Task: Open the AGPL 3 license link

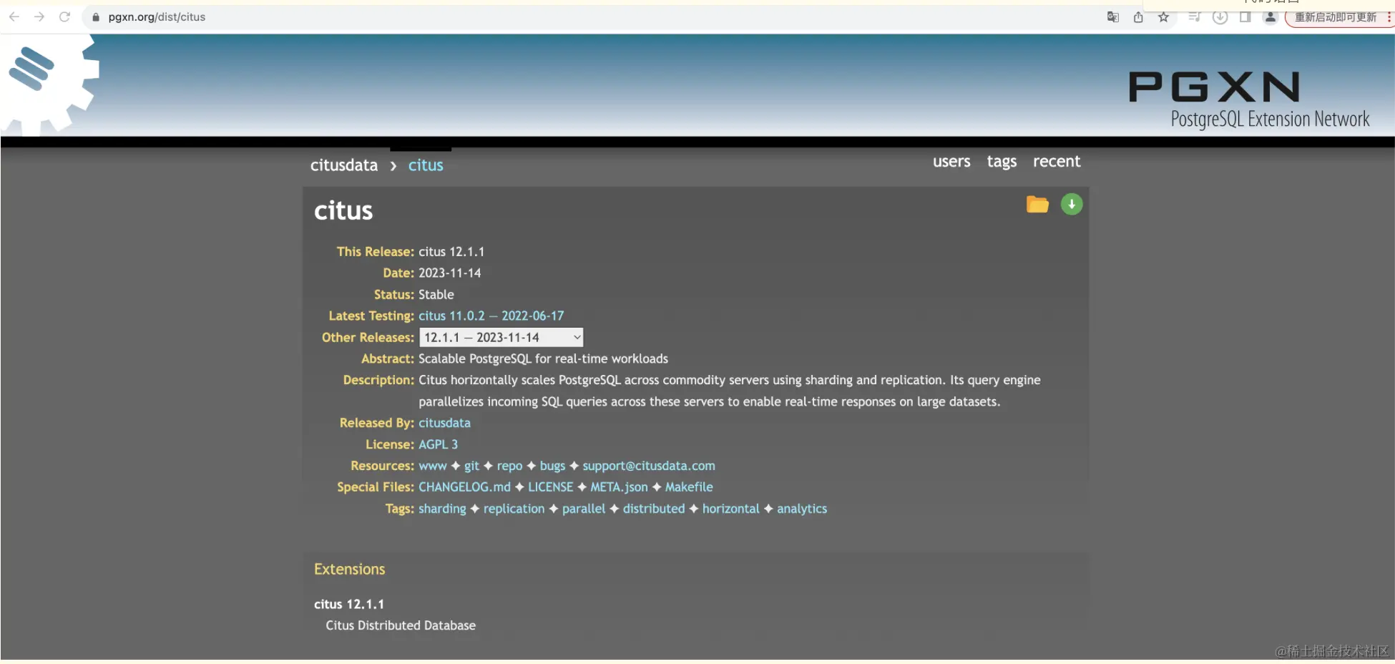Action: coord(438,444)
